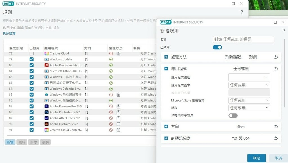This screenshot has width=288, height=163.
Task: Click the Windows Update app icon in row 79
Action: pos(46,59)
